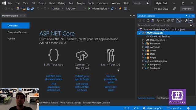Open the Solution Explorer search options dropdown
This screenshot has height=110, width=196.
tap(194, 25)
